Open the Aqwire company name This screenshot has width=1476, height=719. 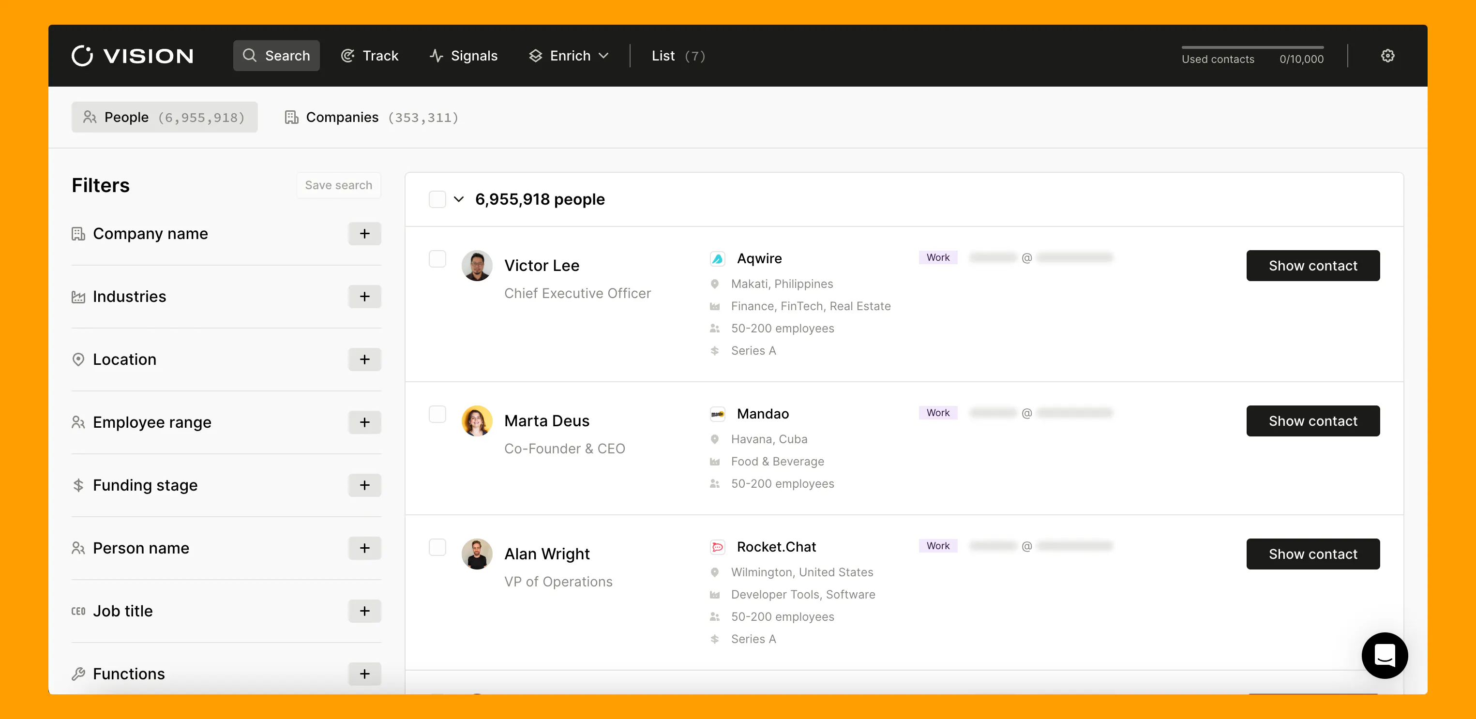coord(759,259)
